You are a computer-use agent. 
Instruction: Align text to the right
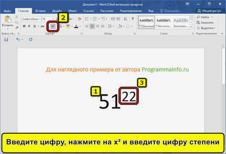[97, 26]
